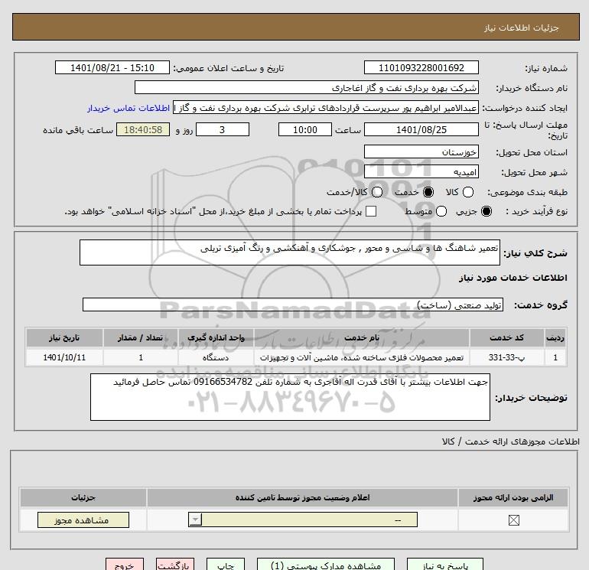Click the need number field 1101093228001692
589x570 pixels.
(421, 67)
